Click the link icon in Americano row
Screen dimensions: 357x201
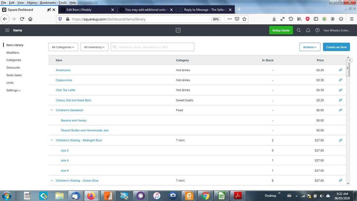341,70
